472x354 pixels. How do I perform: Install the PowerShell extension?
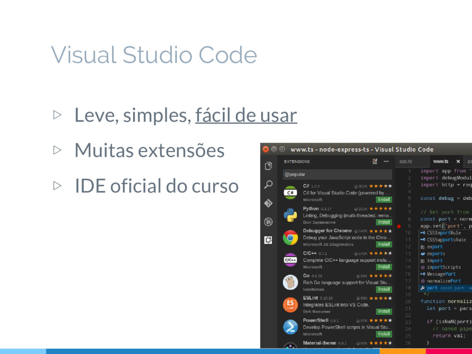384,334
